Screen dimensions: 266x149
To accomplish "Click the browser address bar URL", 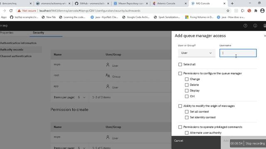I will [x=90, y=11].
